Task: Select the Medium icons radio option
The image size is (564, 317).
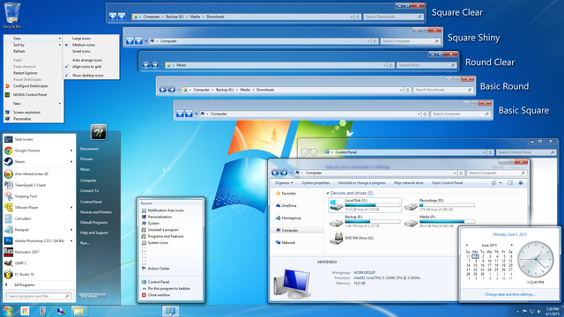Action: click(x=84, y=45)
